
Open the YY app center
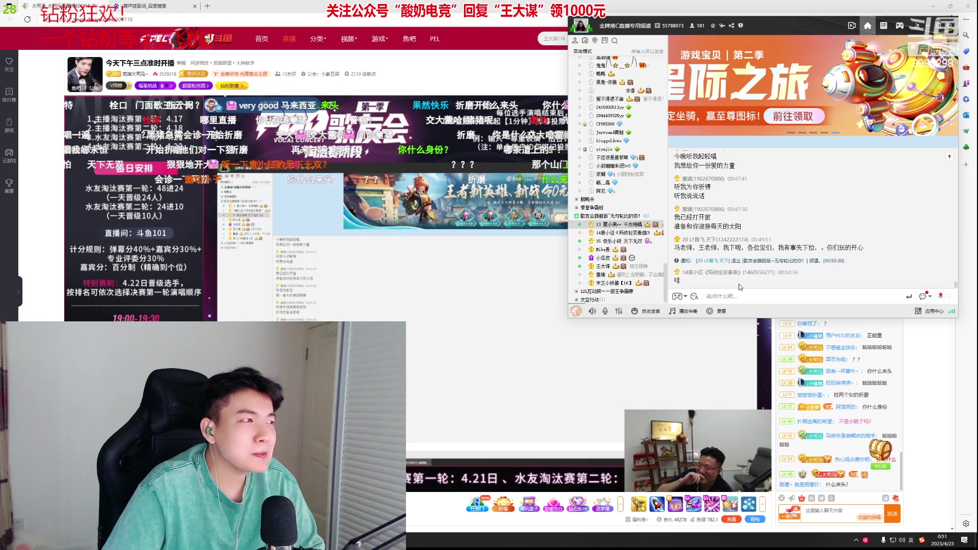(x=930, y=311)
